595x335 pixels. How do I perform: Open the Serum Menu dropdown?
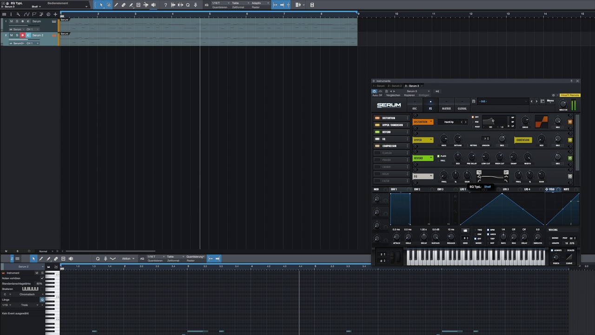[550, 101]
